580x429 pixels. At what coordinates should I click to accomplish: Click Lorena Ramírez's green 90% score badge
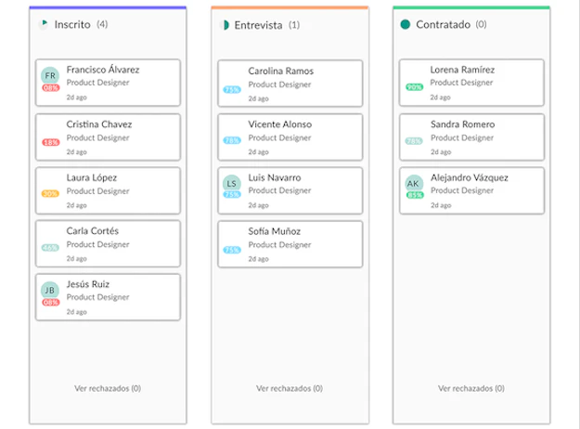tap(414, 87)
